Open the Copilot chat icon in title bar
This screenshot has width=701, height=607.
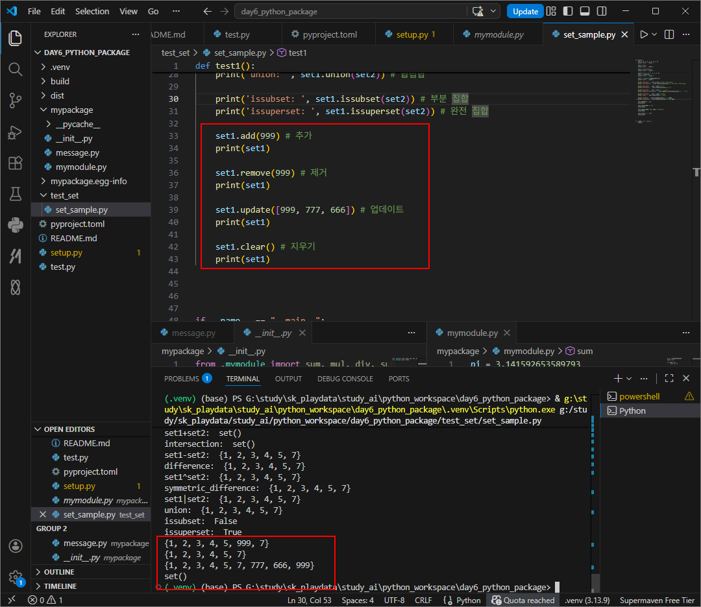(478, 11)
